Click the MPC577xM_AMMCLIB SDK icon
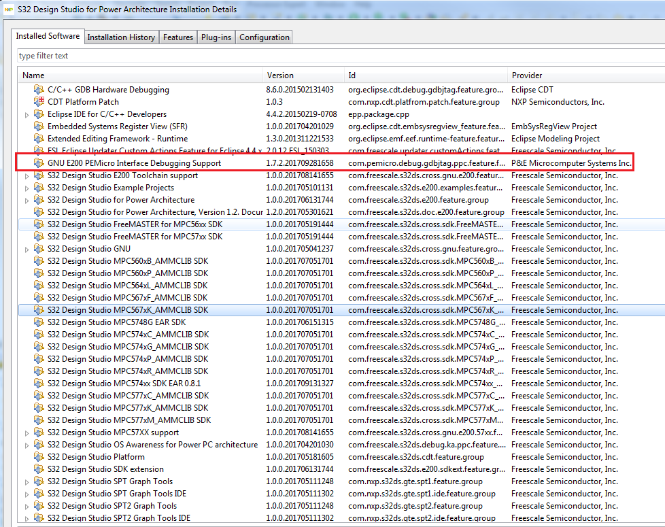Image resolution: width=665 pixels, height=527 pixels. pos(39,420)
